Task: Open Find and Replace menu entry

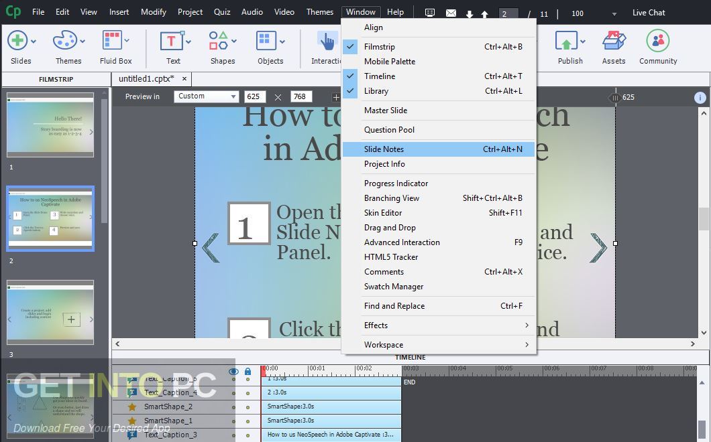Action: (439, 306)
